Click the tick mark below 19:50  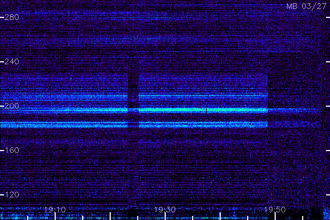coord(275,216)
